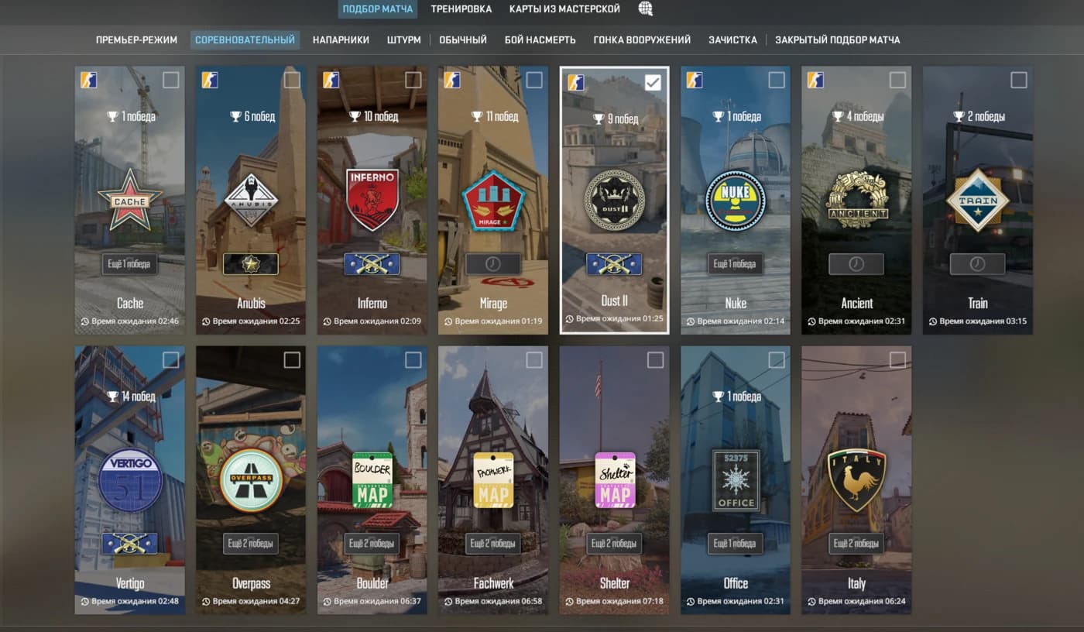Click the Overpass road badge icon

(x=251, y=480)
